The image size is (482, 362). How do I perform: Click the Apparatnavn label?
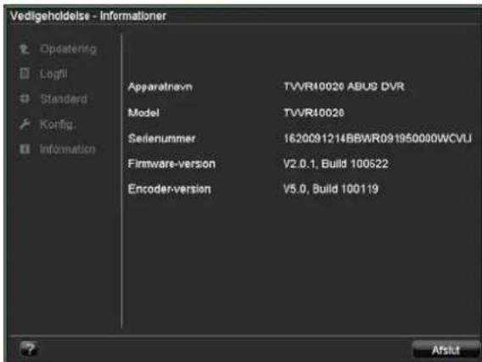[x=160, y=87]
